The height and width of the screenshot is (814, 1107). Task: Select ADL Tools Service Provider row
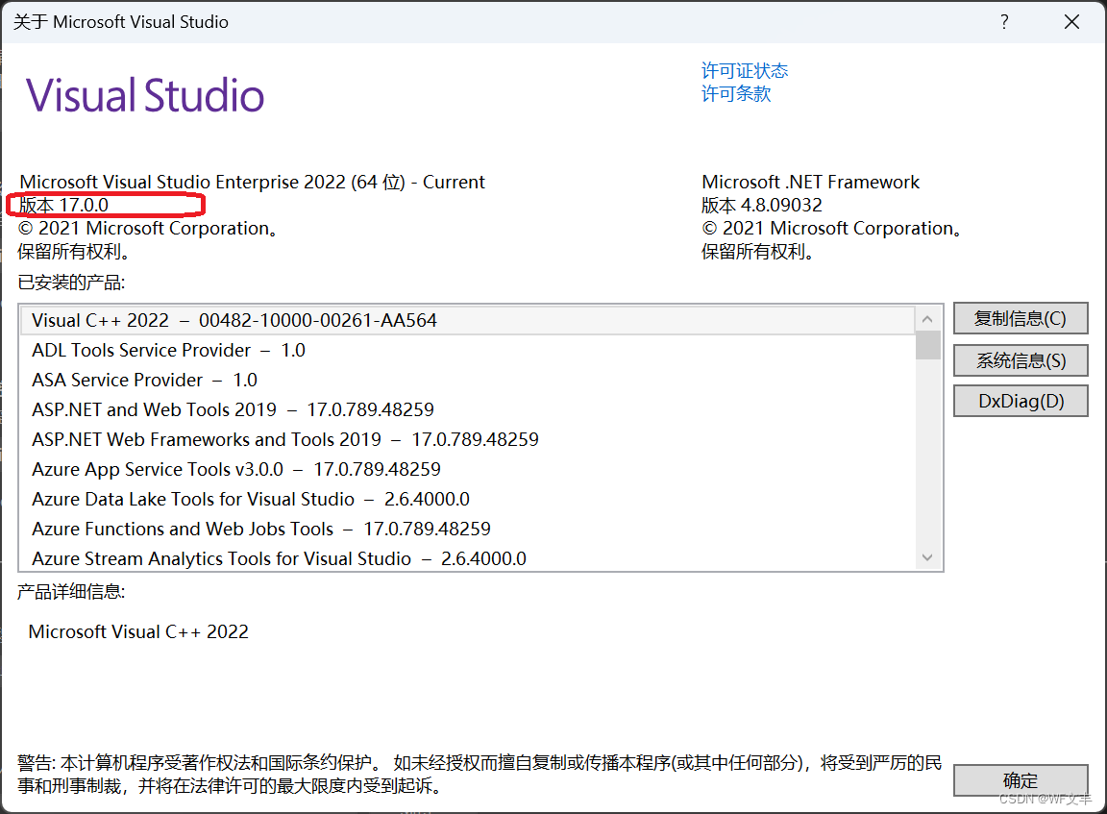(468, 350)
